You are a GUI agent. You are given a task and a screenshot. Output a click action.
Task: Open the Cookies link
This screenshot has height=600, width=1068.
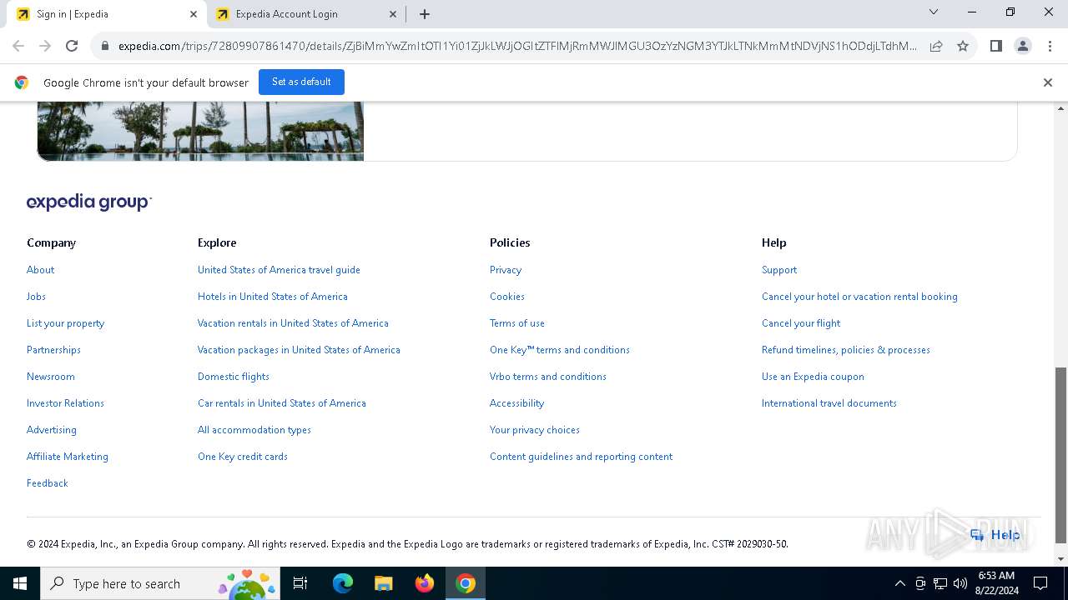point(507,297)
